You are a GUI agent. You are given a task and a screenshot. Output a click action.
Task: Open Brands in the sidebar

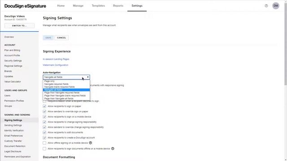[x=8, y=71]
